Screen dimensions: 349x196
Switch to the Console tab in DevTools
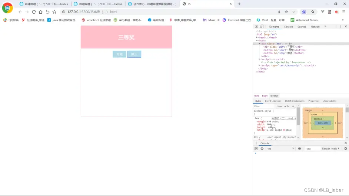pyautogui.click(x=288, y=27)
